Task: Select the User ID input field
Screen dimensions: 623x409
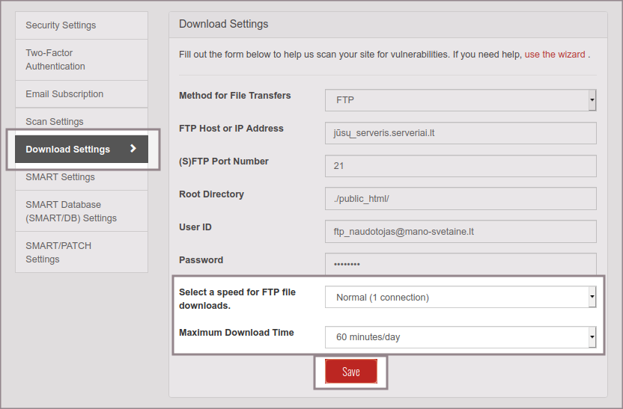Action: [461, 232]
